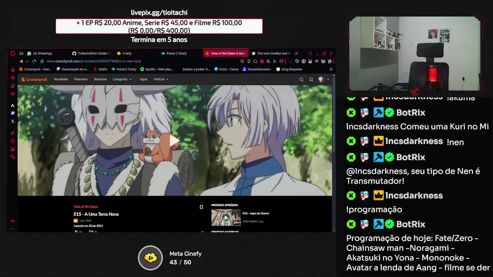Expand the Notícias dropdown
This screenshot has width=493, height=277.
(x=161, y=79)
